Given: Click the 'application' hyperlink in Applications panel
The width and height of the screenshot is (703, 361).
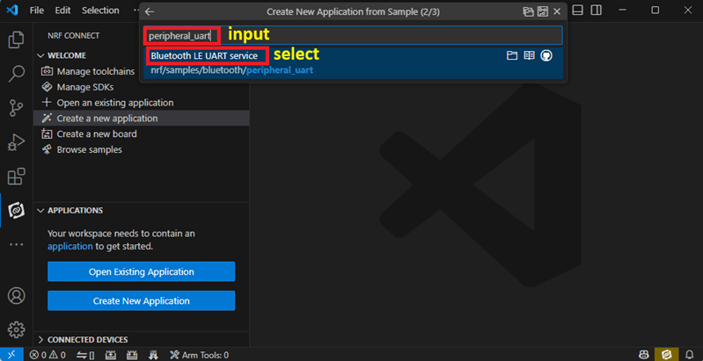Looking at the screenshot, I should point(70,247).
